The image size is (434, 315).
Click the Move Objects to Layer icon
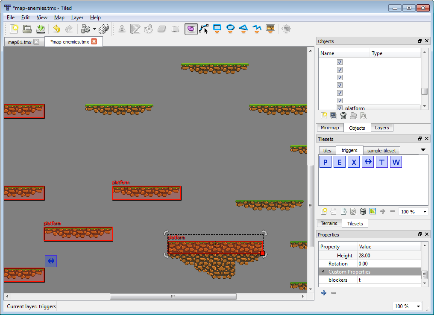click(x=353, y=116)
